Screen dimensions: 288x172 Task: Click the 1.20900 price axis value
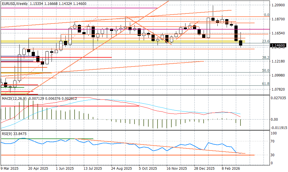[x=278, y=5]
